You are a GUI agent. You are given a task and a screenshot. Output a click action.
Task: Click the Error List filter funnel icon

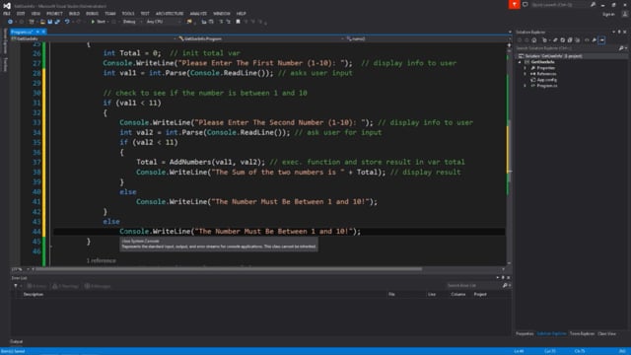(16, 286)
